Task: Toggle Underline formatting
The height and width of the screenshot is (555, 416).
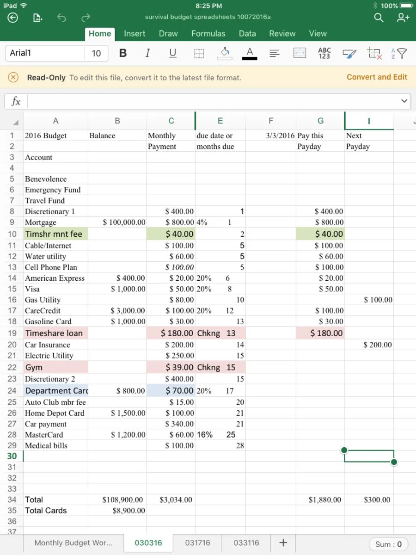Action: click(172, 53)
